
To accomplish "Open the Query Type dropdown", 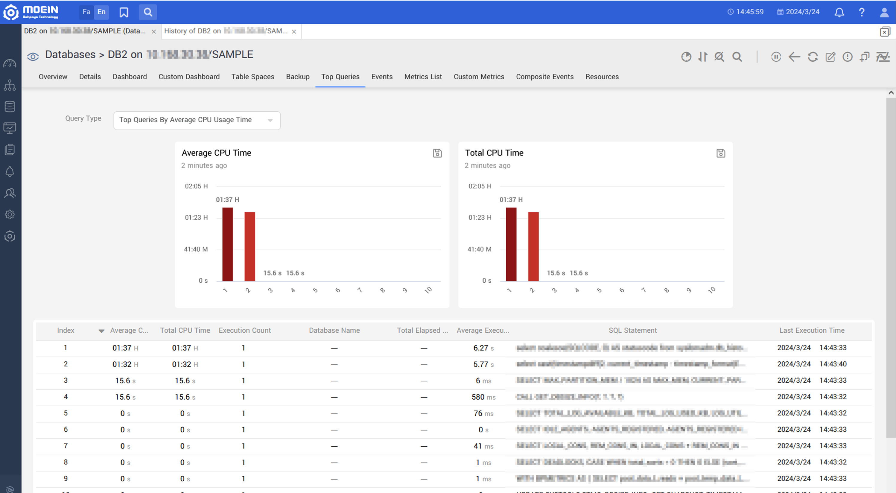I will pos(197,120).
